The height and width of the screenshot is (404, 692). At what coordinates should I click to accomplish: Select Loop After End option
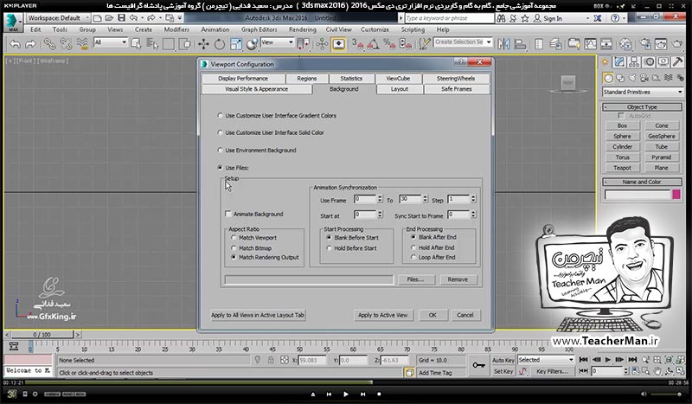[x=413, y=257]
